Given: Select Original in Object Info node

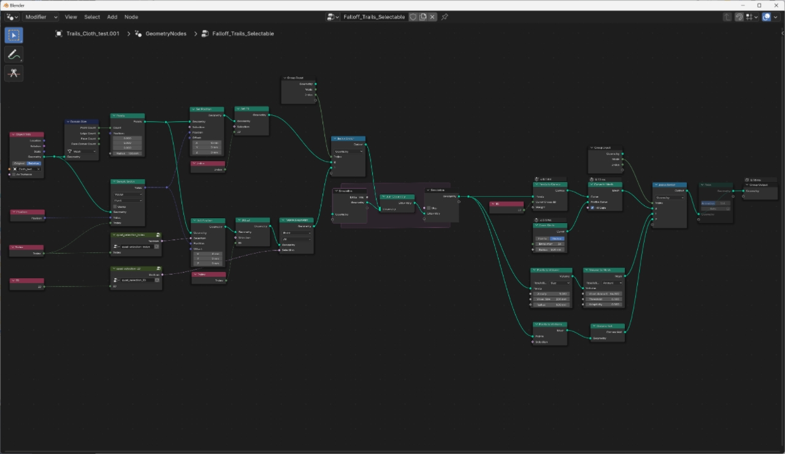Looking at the screenshot, I should [20, 164].
